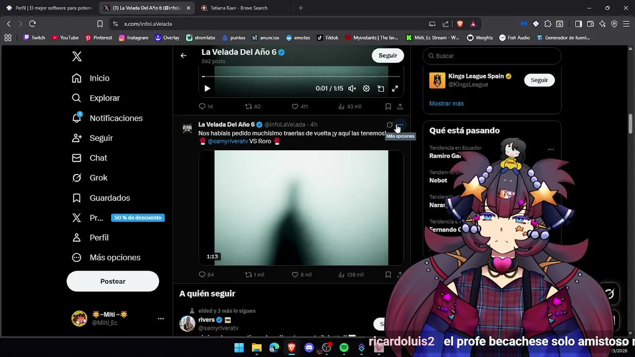This screenshot has height=357, width=635.
Task: Open the @infoLaVelada handle on the post
Action: pyautogui.click(x=285, y=124)
